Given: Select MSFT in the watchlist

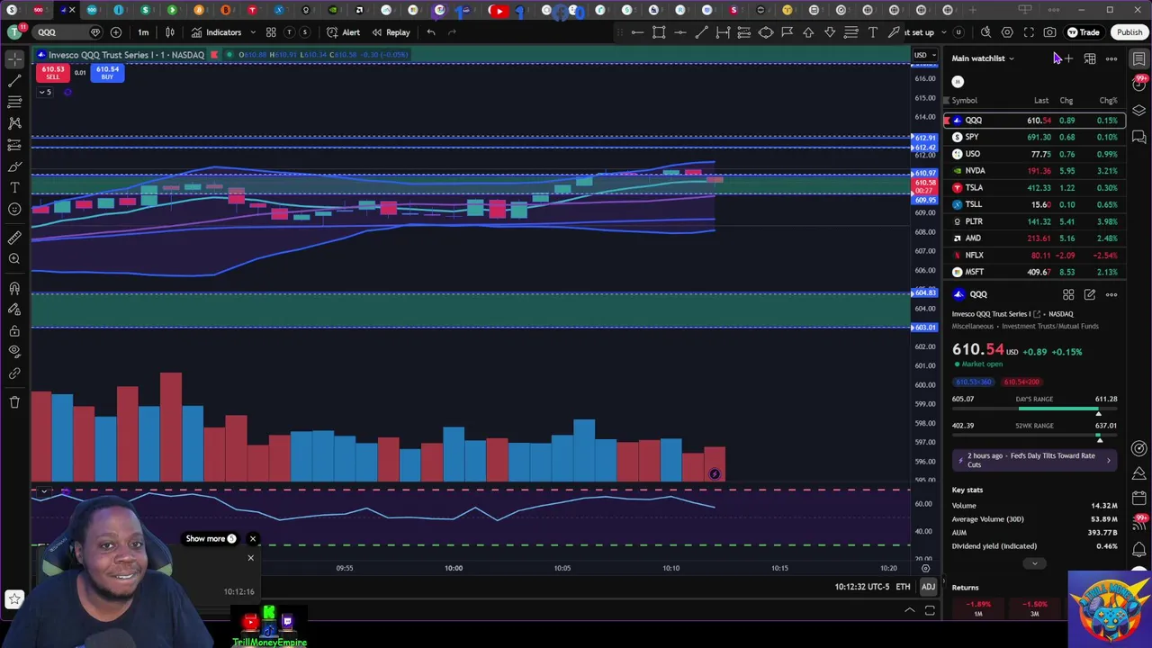Looking at the screenshot, I should 1034,272.
